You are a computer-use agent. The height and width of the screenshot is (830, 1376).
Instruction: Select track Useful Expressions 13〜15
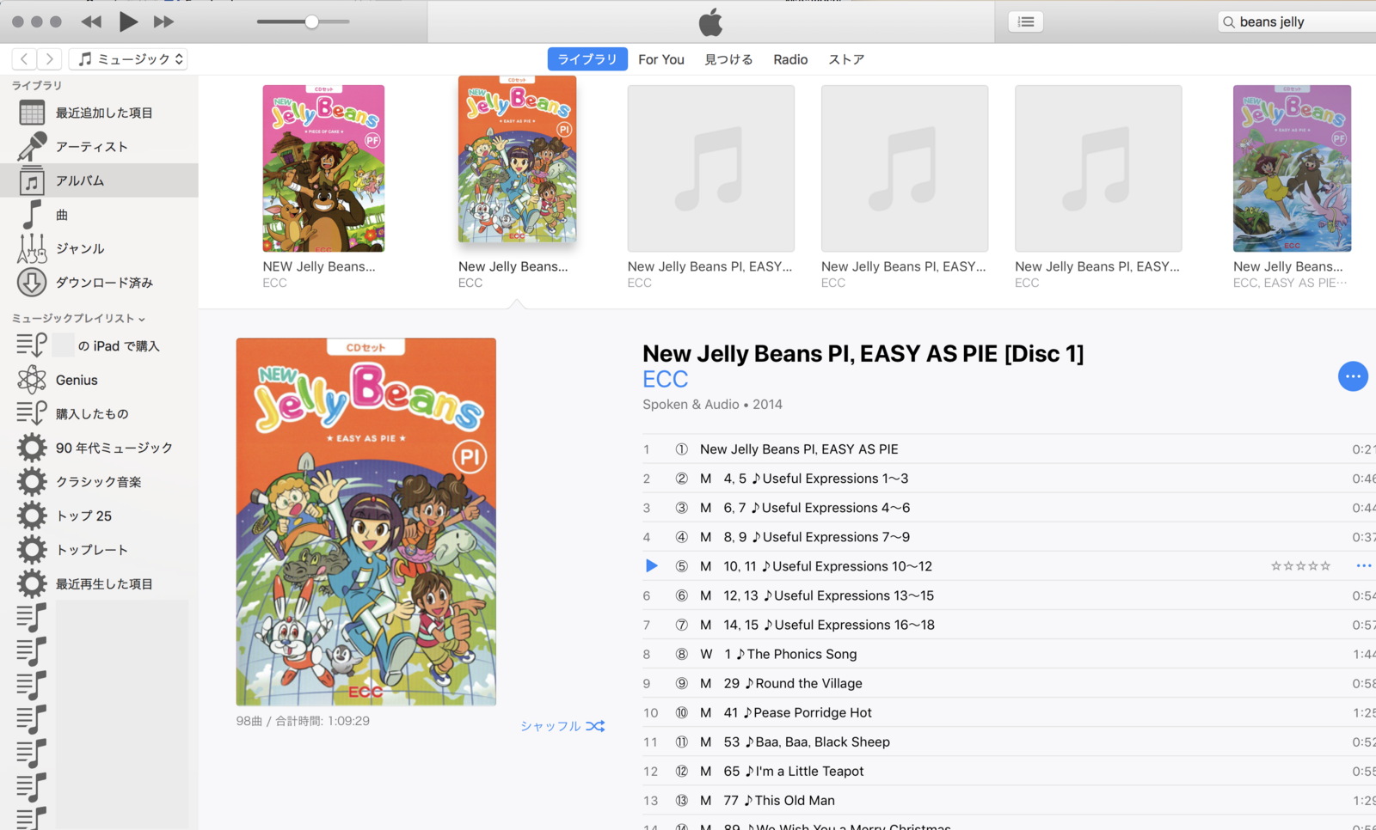point(1009,595)
